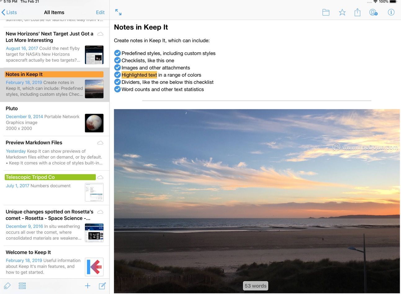Tap the cloud icon beside Preview Markdown Files
This screenshot has height=294, width=401.
[100, 143]
